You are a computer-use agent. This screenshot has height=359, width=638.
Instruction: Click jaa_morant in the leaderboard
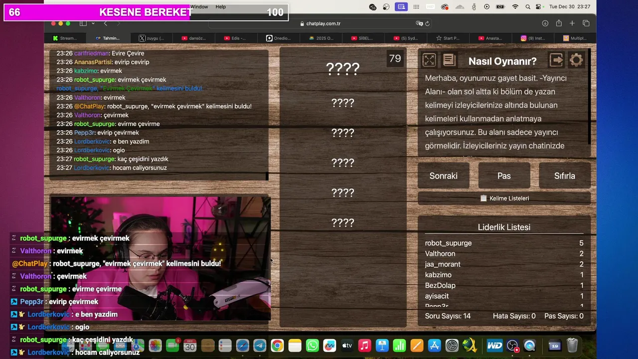pos(443,264)
